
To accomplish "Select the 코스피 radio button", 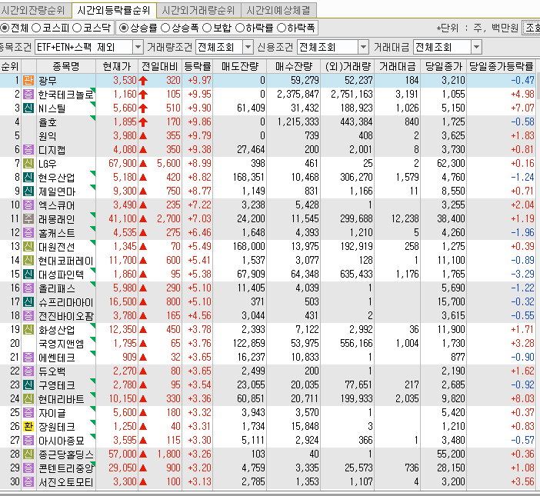I will click(x=36, y=28).
